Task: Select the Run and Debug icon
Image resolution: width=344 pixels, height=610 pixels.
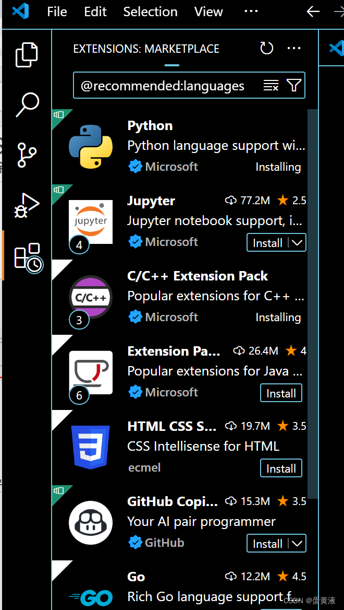Action: click(26, 205)
